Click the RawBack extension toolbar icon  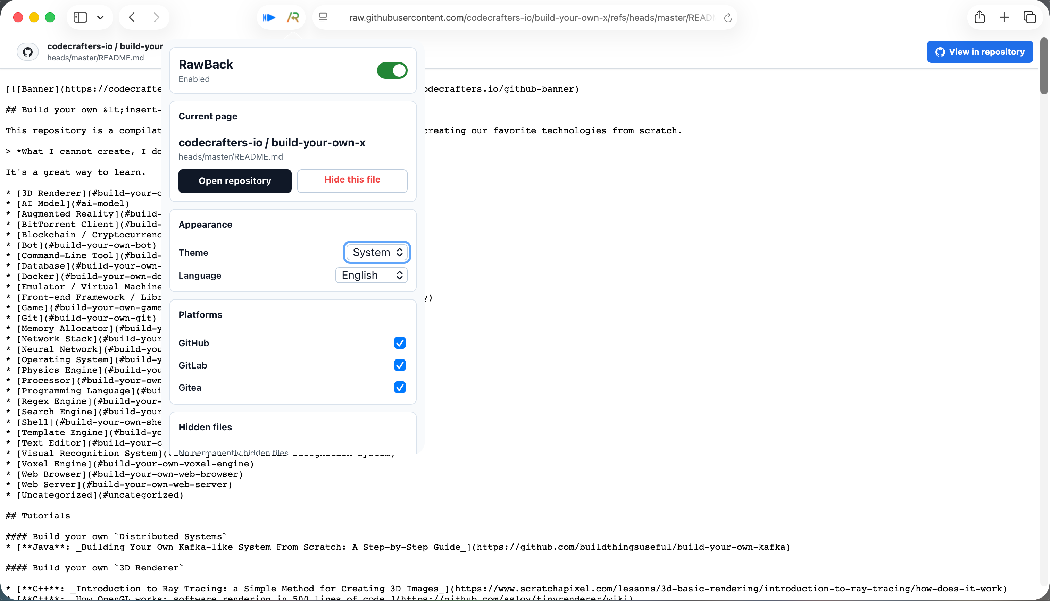click(293, 17)
